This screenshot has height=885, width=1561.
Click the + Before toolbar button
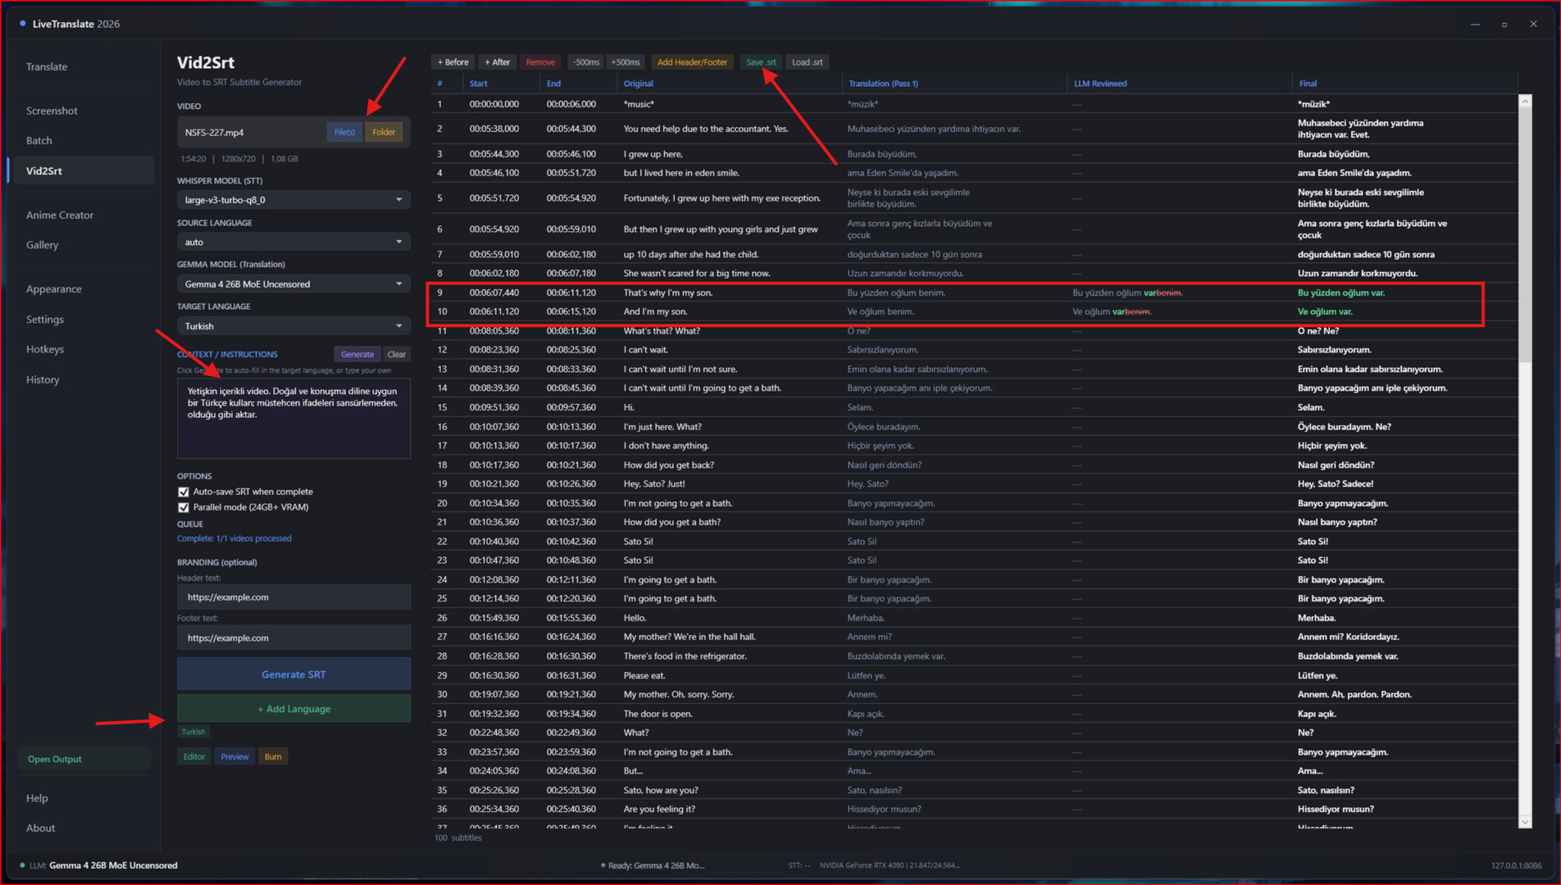click(x=453, y=62)
